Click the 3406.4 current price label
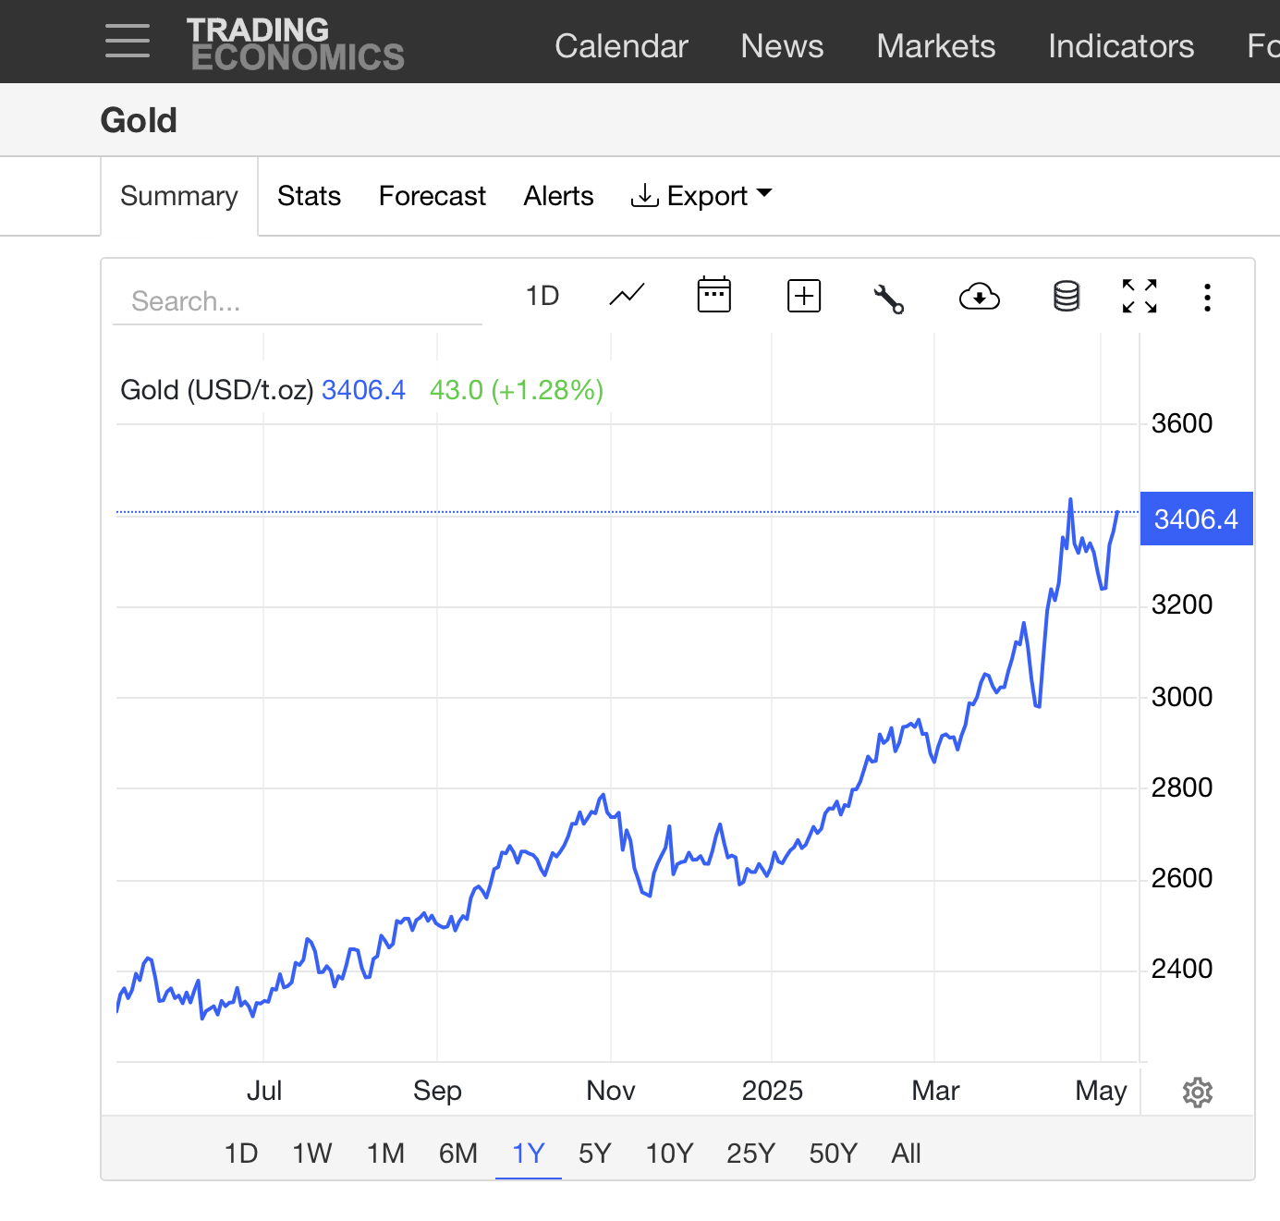This screenshot has height=1221, width=1280. click(x=1197, y=519)
